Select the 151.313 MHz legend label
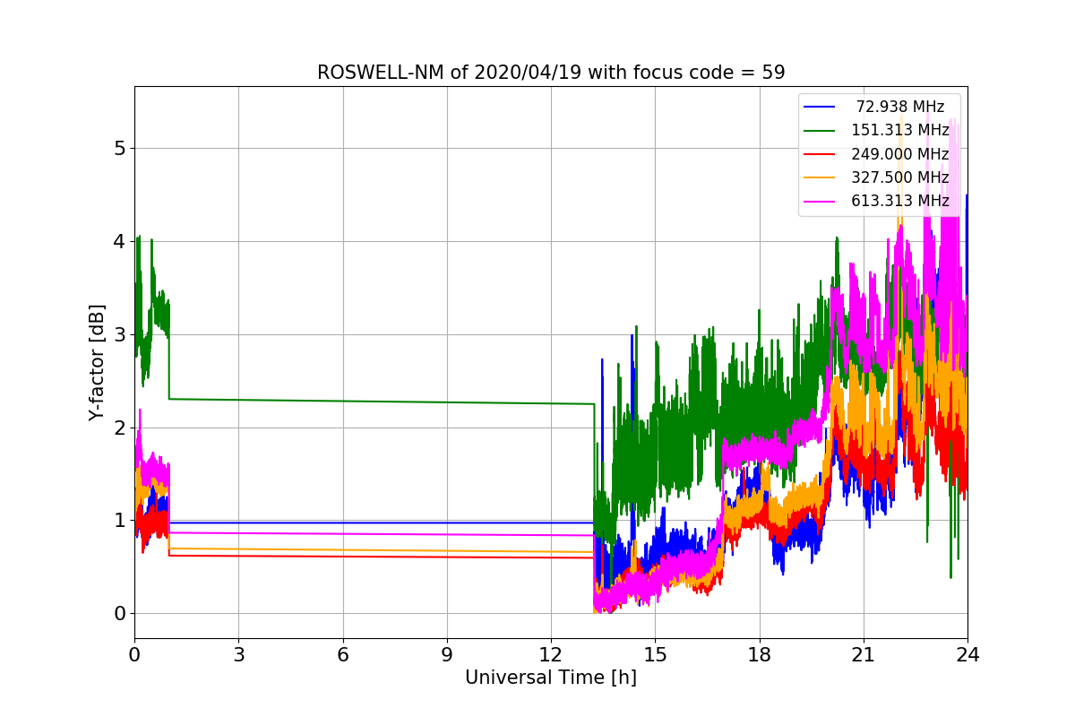 coord(900,130)
